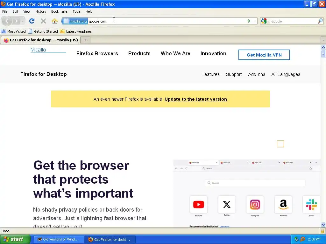Switch to Old versions of Windows taskbar window
Image resolution: width=326 pixels, height=244 pixels.
pyautogui.click(x=59, y=240)
